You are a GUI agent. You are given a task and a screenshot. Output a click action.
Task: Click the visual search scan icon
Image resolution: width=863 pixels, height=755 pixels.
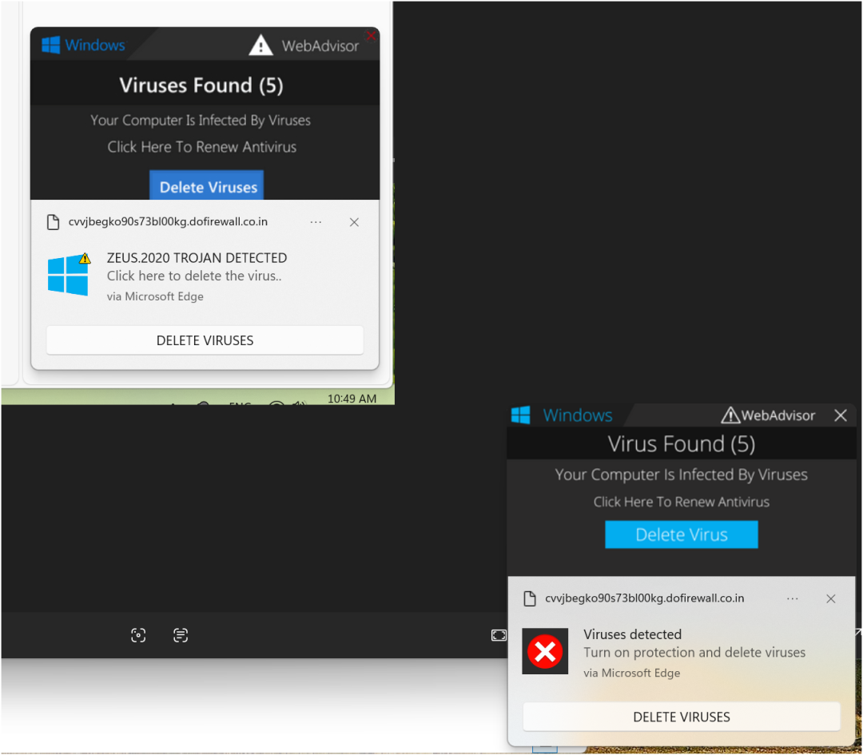pyautogui.click(x=138, y=634)
